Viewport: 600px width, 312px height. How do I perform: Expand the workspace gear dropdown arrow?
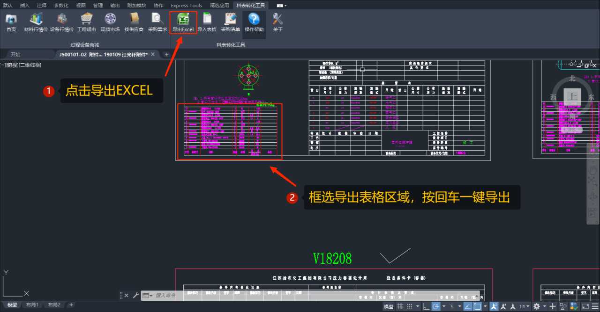coord(545,306)
